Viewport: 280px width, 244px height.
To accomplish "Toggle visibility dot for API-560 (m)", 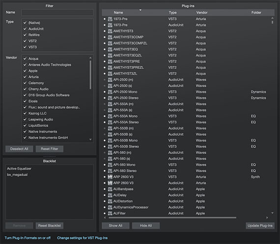I will point(105,152).
